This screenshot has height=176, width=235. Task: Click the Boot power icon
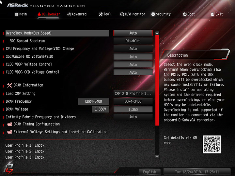(185, 14)
